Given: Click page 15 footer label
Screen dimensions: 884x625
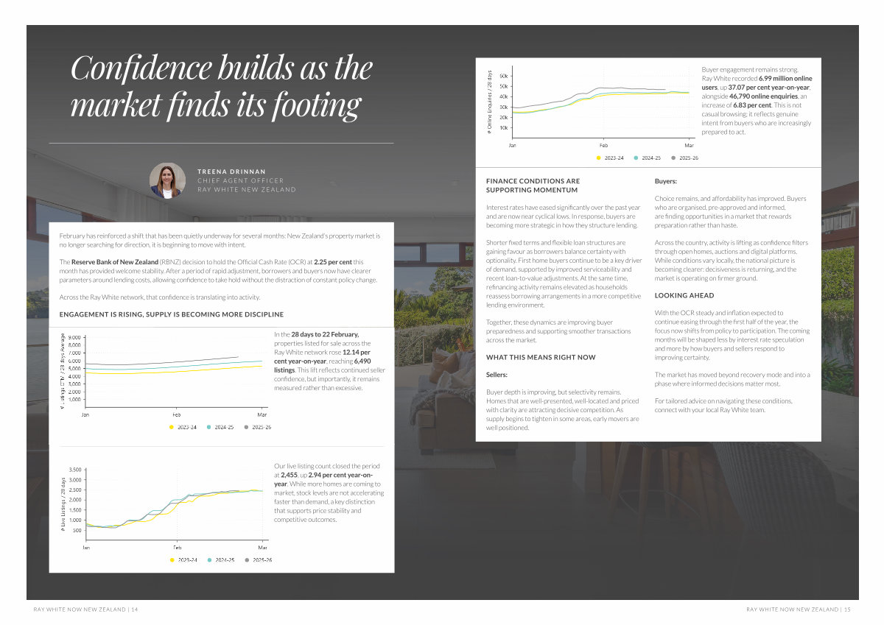Looking at the screenshot, I should click(x=799, y=610).
